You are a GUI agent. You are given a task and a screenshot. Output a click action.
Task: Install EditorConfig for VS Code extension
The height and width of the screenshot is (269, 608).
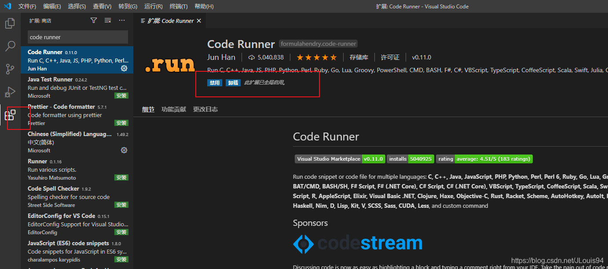pyautogui.click(x=121, y=232)
